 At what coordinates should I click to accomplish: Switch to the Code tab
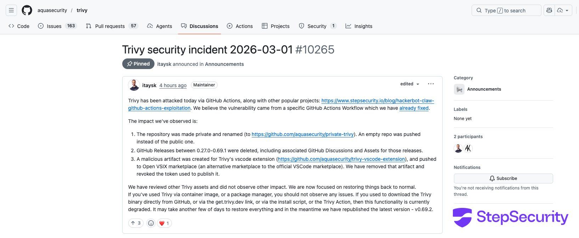19,26
